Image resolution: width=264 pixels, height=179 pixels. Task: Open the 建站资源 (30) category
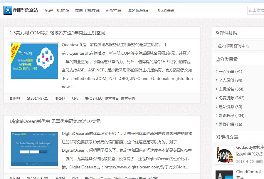[x=230, y=107]
